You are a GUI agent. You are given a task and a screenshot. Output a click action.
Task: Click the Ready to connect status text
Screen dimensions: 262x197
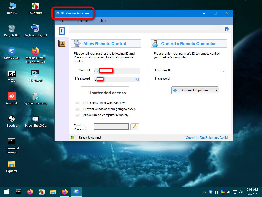pyautogui.click(x=90, y=137)
